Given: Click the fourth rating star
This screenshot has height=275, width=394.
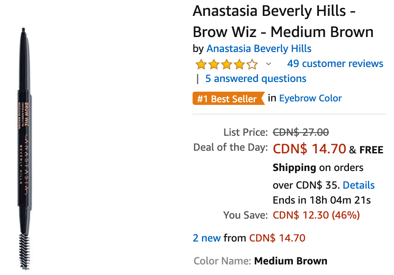Looking at the screenshot, I should coord(239,64).
